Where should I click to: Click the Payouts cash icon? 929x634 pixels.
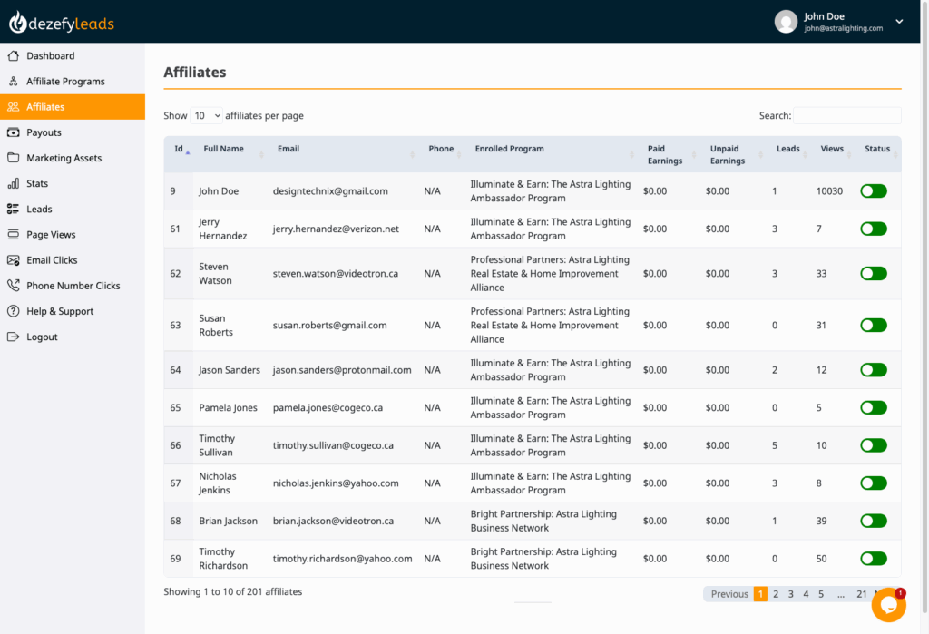[13, 132]
